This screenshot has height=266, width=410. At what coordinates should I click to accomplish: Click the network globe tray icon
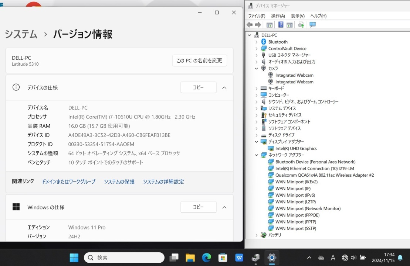[345, 258]
